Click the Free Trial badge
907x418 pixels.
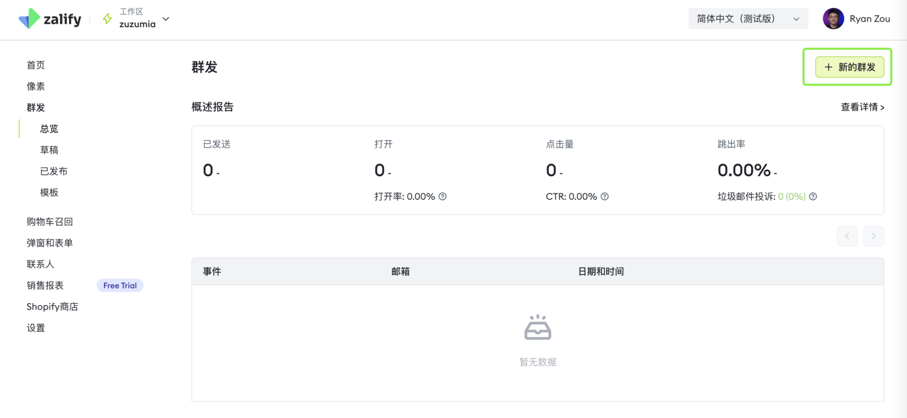tap(120, 285)
